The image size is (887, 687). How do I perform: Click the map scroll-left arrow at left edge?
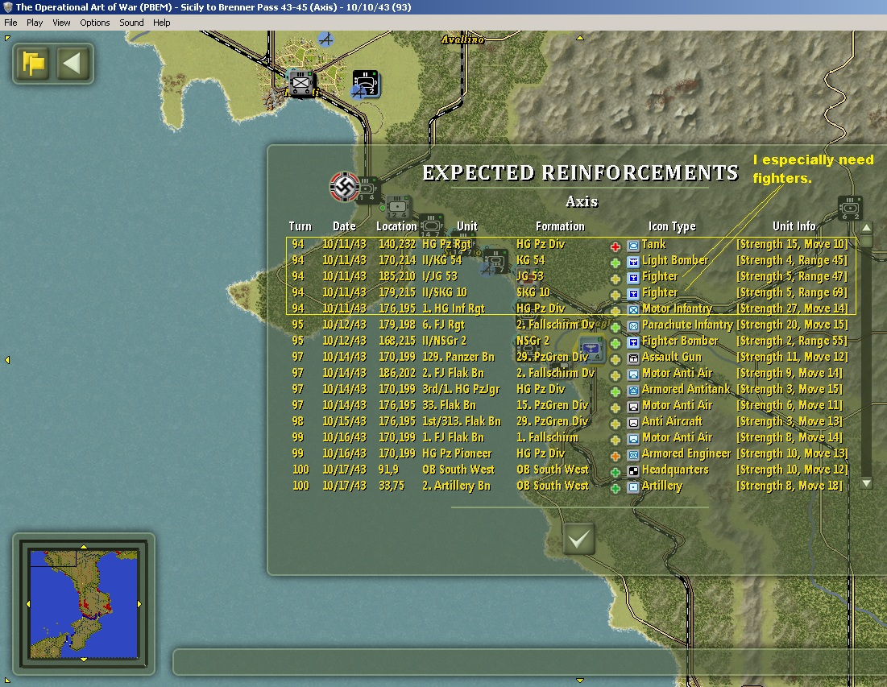[x=7, y=360]
